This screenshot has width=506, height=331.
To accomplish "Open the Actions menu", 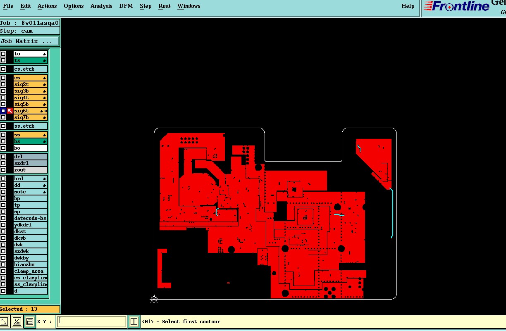I will click(x=47, y=6).
